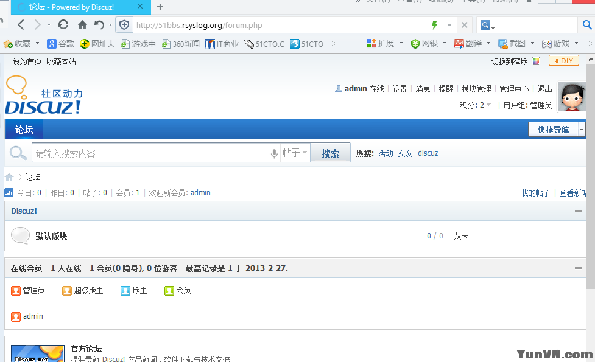Open the address bar history dropdown
The width and height of the screenshot is (595, 362).
click(x=449, y=25)
